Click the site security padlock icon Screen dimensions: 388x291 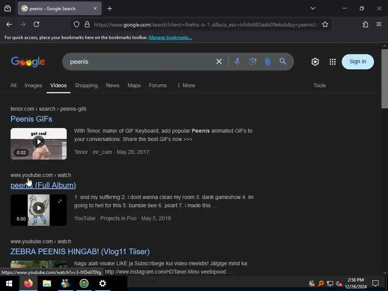tap(87, 25)
